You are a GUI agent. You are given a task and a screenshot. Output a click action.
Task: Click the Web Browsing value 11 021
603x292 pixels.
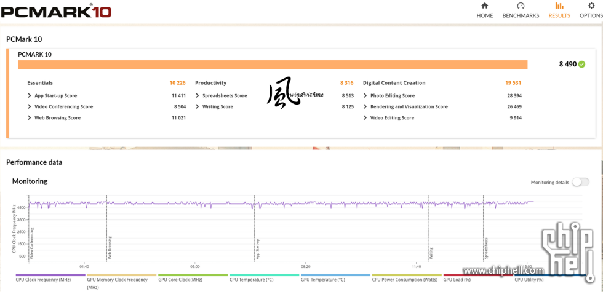click(x=179, y=118)
